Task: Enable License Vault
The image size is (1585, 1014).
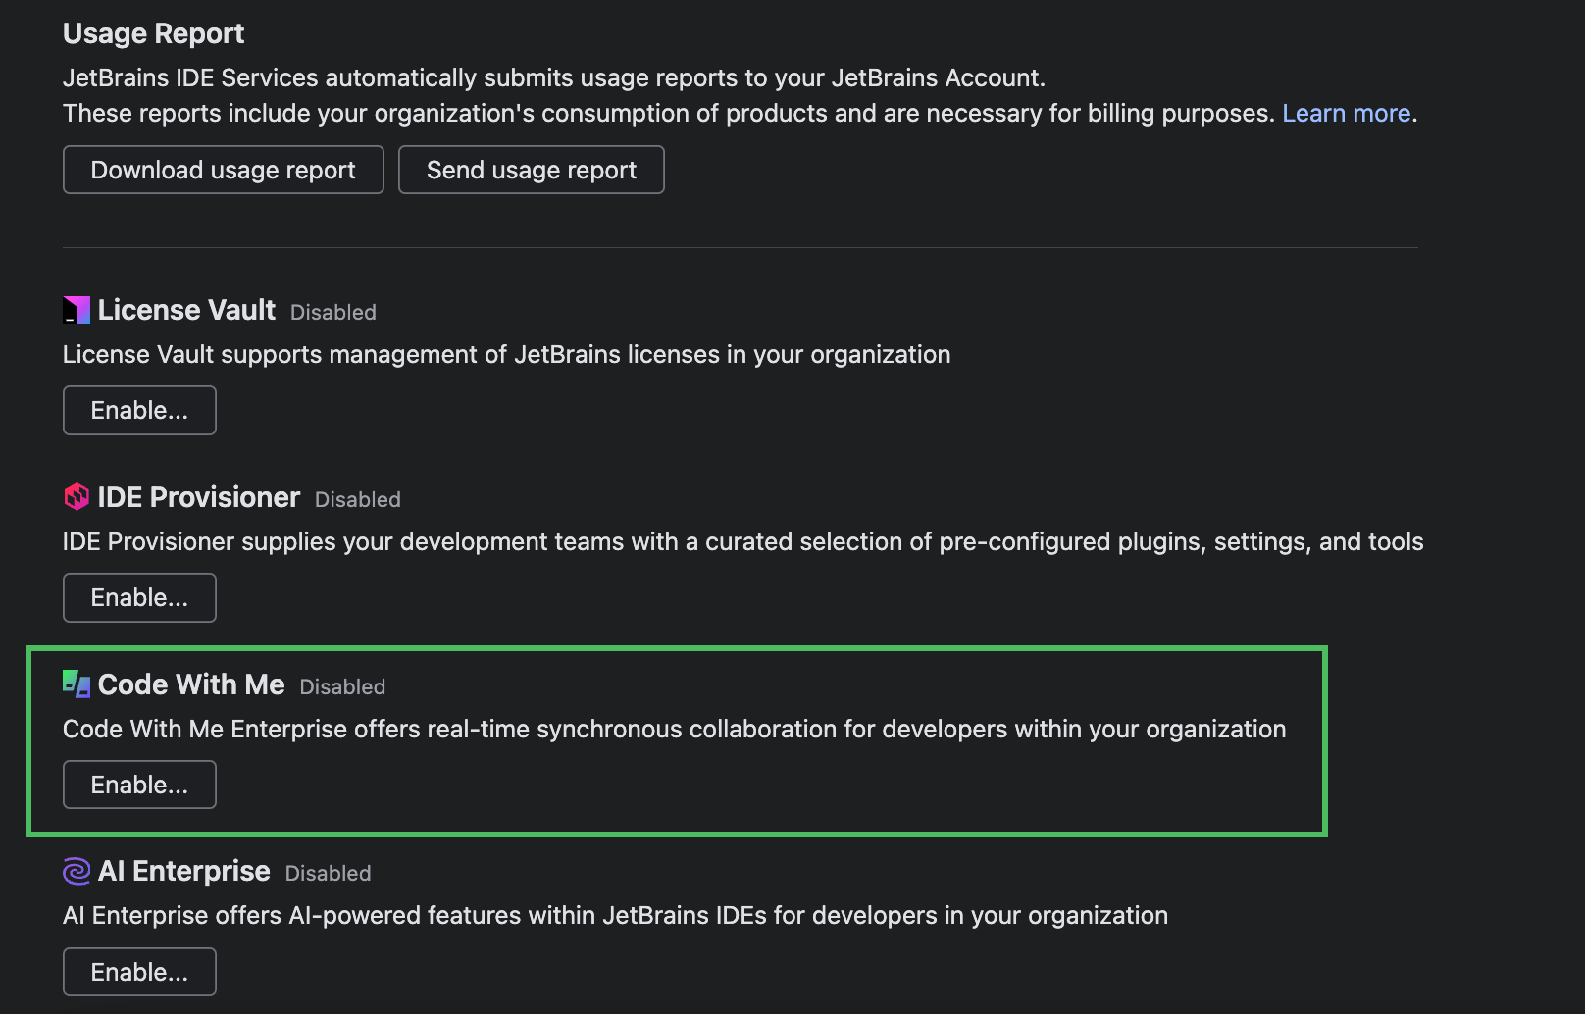Action: click(x=138, y=410)
